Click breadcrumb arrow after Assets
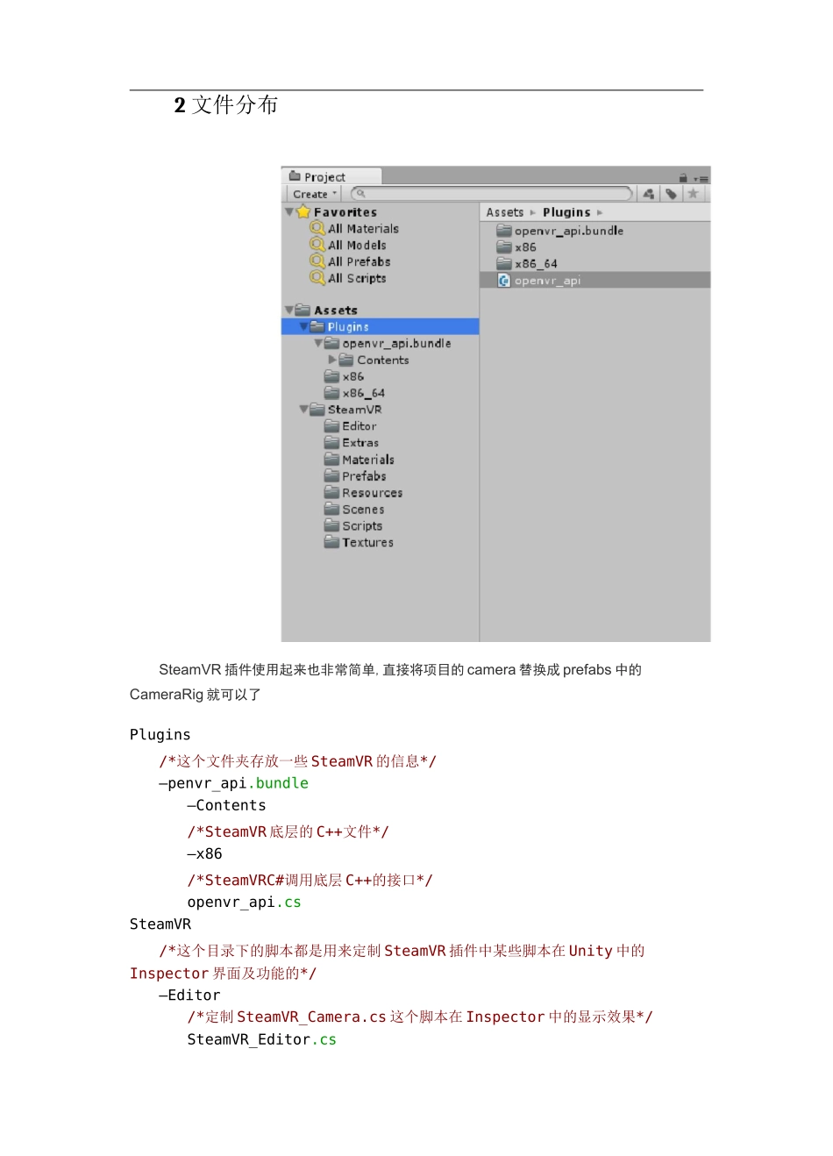 533,212
